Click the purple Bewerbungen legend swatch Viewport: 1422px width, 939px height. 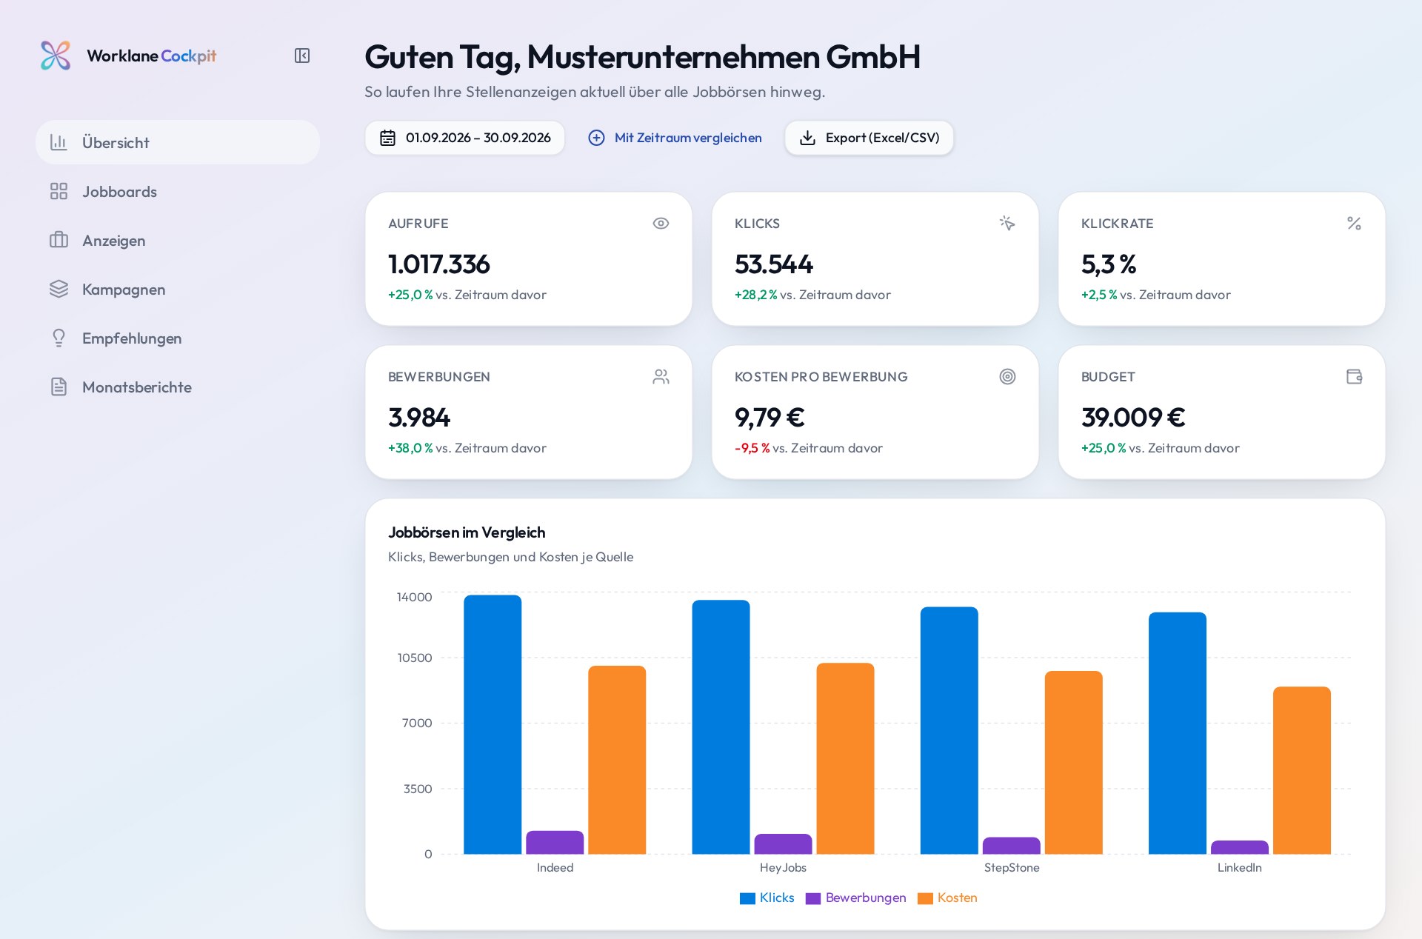click(x=813, y=898)
